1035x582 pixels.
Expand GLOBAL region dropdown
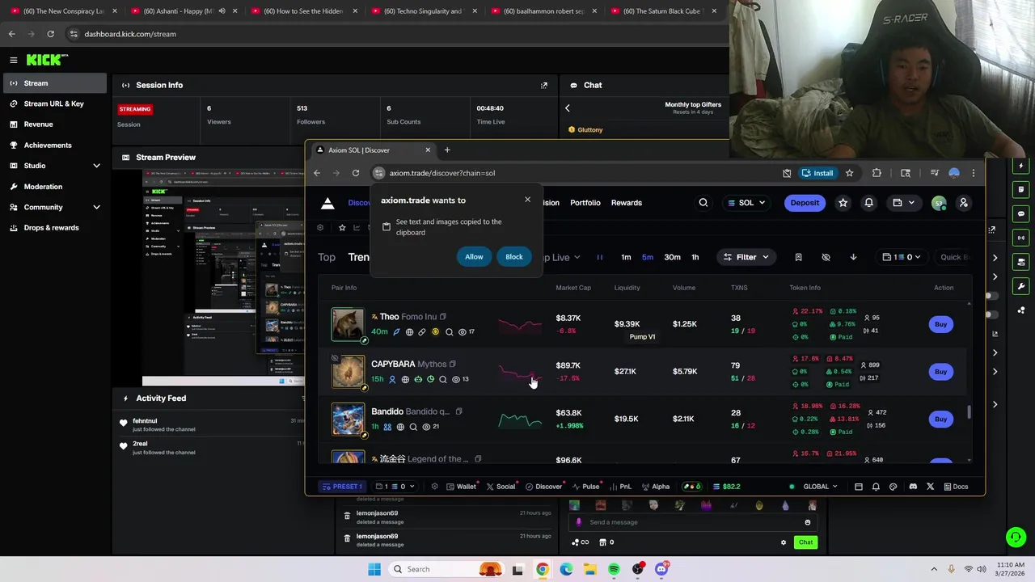(x=821, y=487)
